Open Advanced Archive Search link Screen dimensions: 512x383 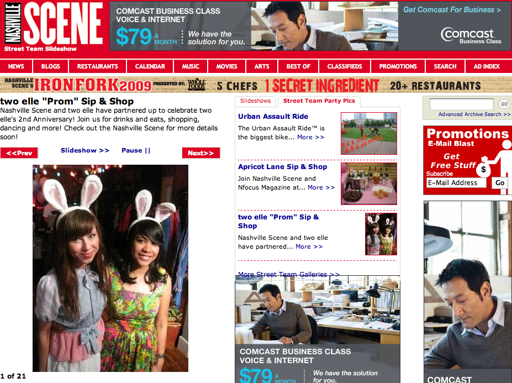click(474, 114)
